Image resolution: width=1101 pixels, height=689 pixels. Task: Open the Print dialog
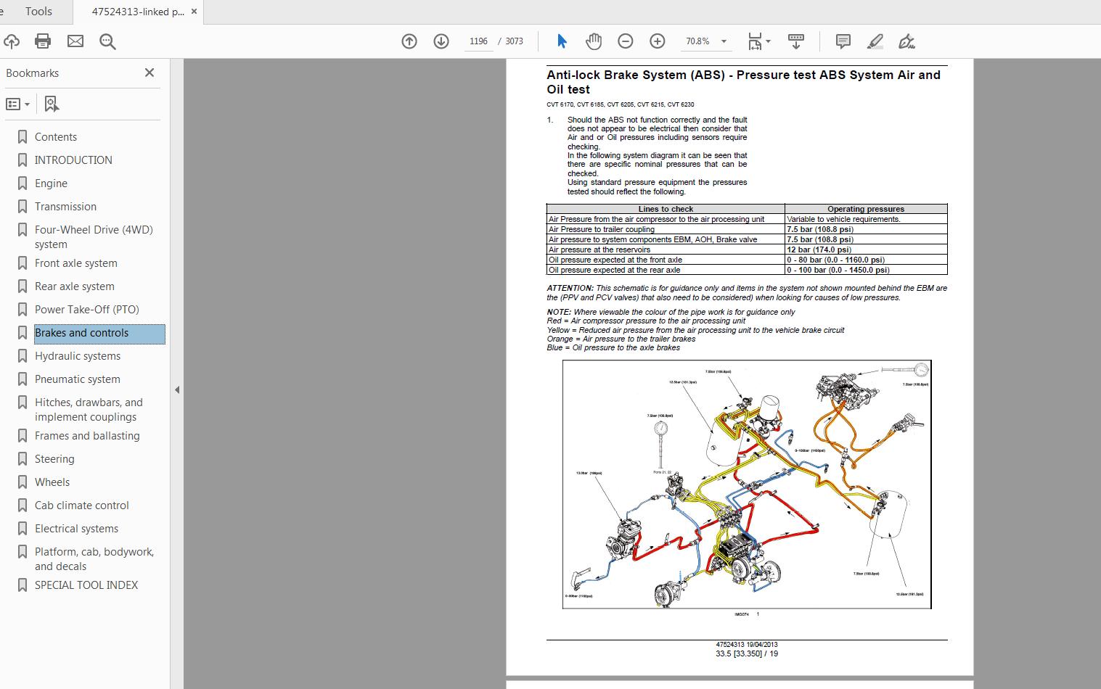tap(43, 41)
